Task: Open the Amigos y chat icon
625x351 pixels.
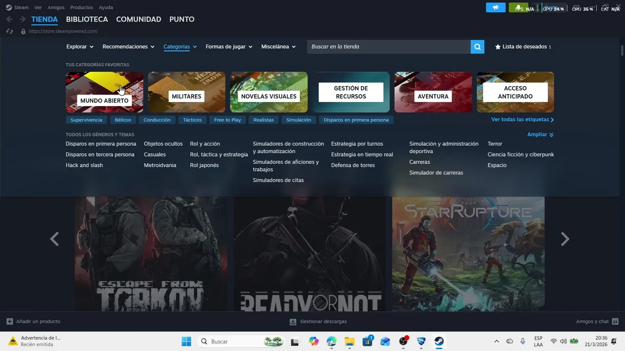Action: (615, 321)
